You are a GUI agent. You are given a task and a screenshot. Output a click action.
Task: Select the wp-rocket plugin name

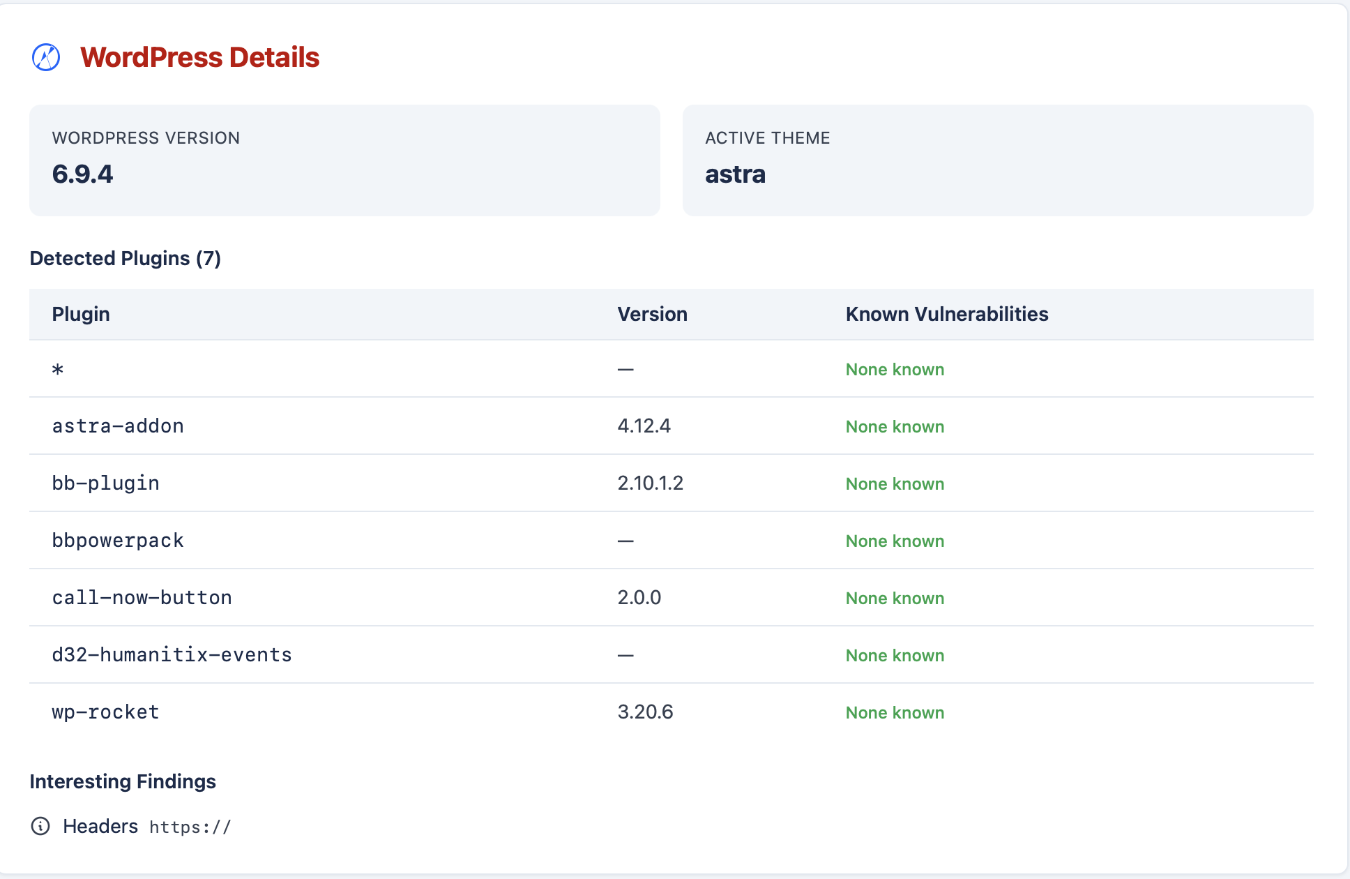click(106, 712)
